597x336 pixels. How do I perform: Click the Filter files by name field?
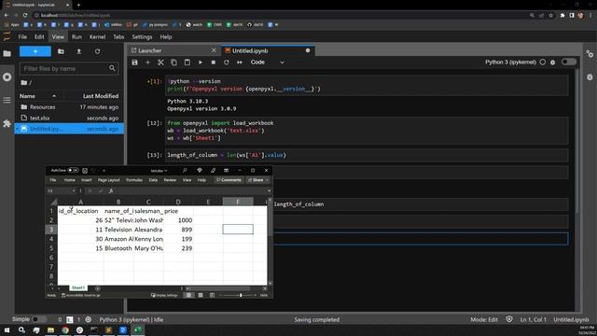pyautogui.click(x=69, y=68)
